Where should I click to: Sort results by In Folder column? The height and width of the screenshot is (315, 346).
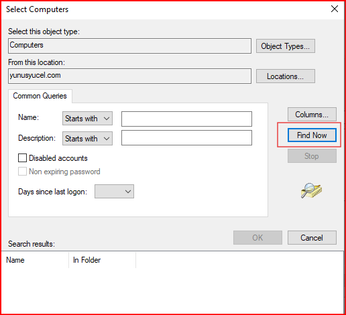tap(102, 260)
